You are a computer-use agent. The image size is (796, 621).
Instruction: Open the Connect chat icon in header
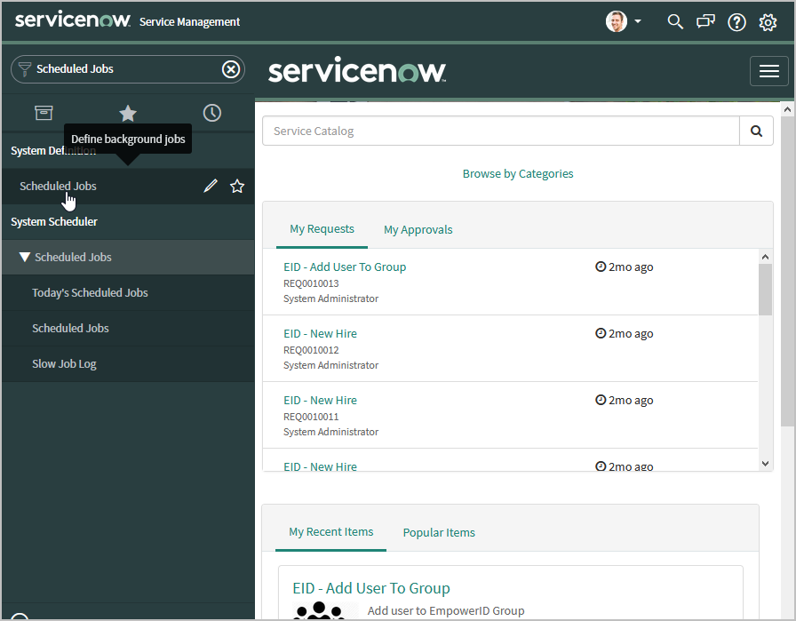(705, 22)
